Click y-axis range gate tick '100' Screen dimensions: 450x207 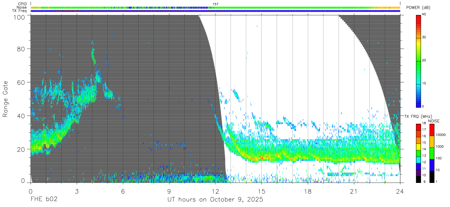19,17
